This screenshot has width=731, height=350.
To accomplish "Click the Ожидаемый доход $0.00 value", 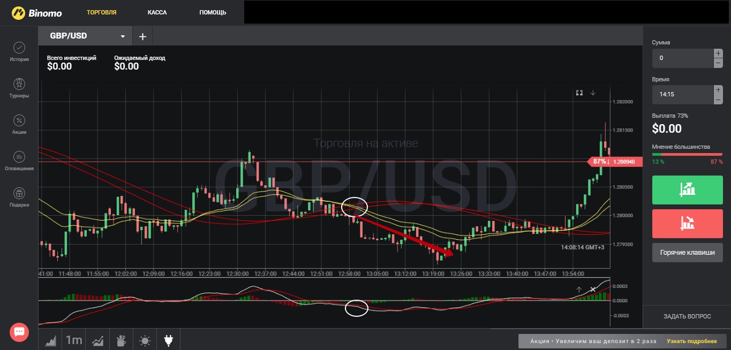I will 126,67.
